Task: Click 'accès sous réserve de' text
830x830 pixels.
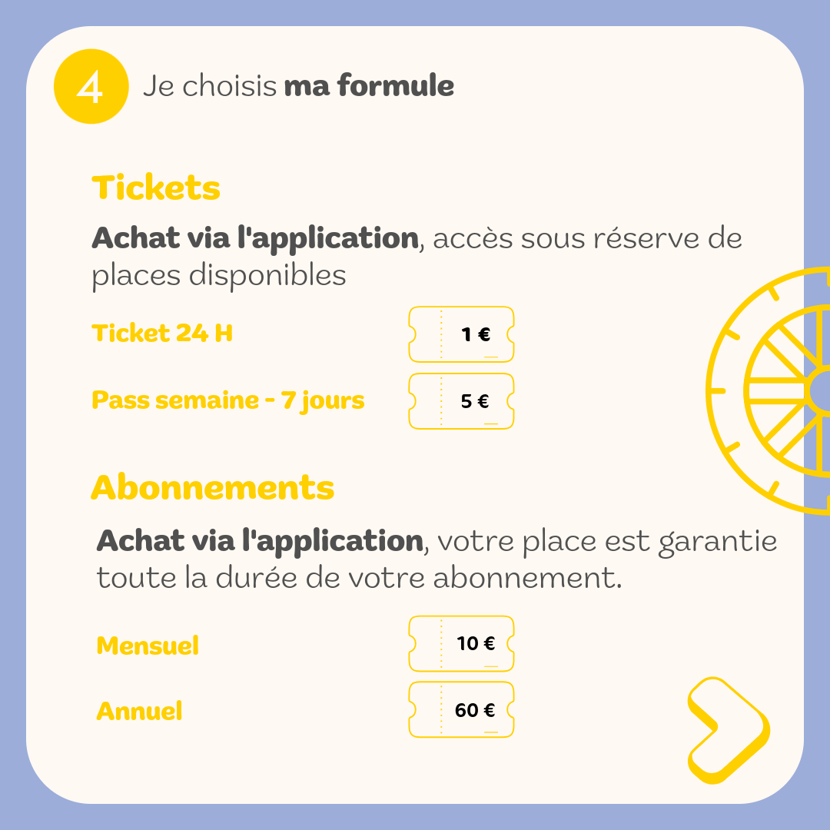Action: click(x=588, y=238)
